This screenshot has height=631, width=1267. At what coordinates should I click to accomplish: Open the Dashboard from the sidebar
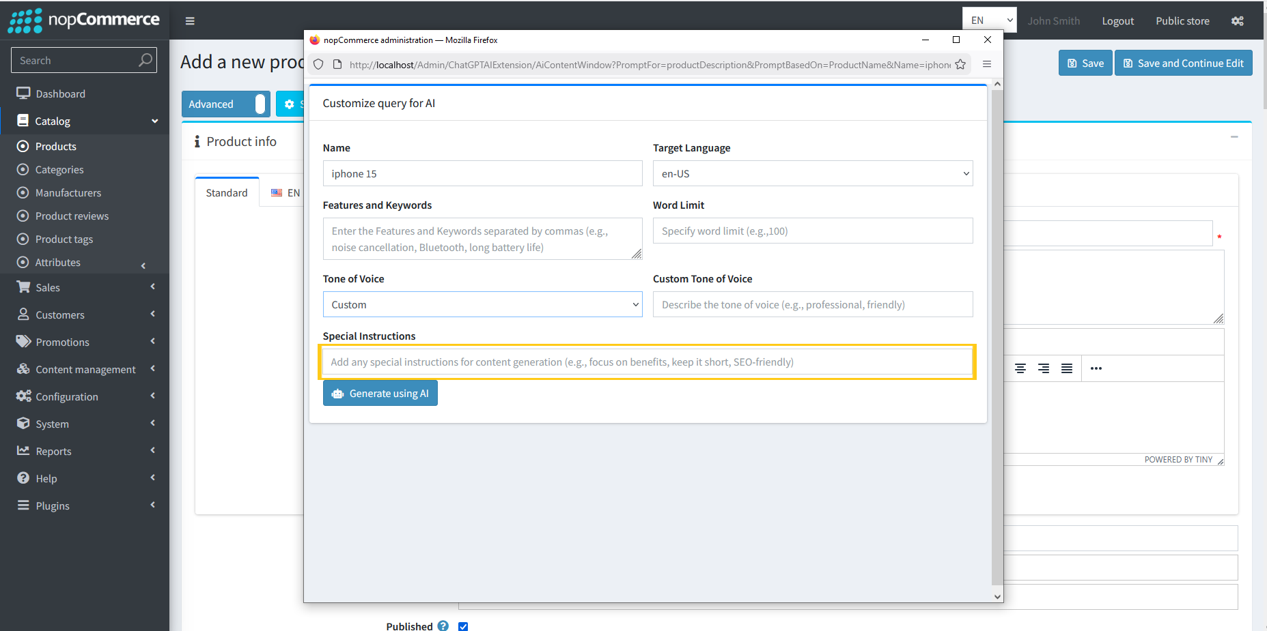coord(60,93)
